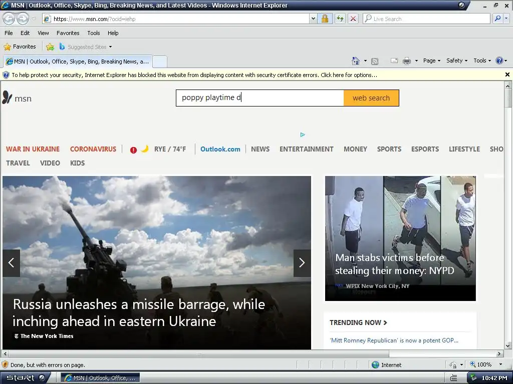Open the CORONAVIRUS link
Image resolution: width=513 pixels, height=384 pixels.
pos(93,149)
